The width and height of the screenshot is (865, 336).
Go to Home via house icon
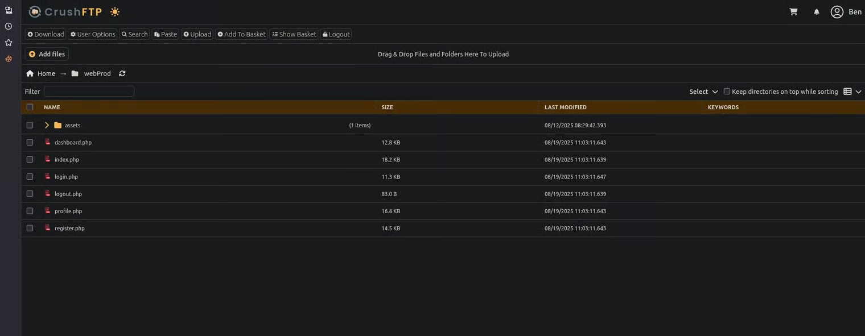[30, 74]
